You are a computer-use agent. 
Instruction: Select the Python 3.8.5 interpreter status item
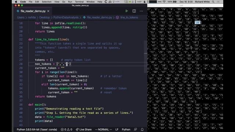37,129
